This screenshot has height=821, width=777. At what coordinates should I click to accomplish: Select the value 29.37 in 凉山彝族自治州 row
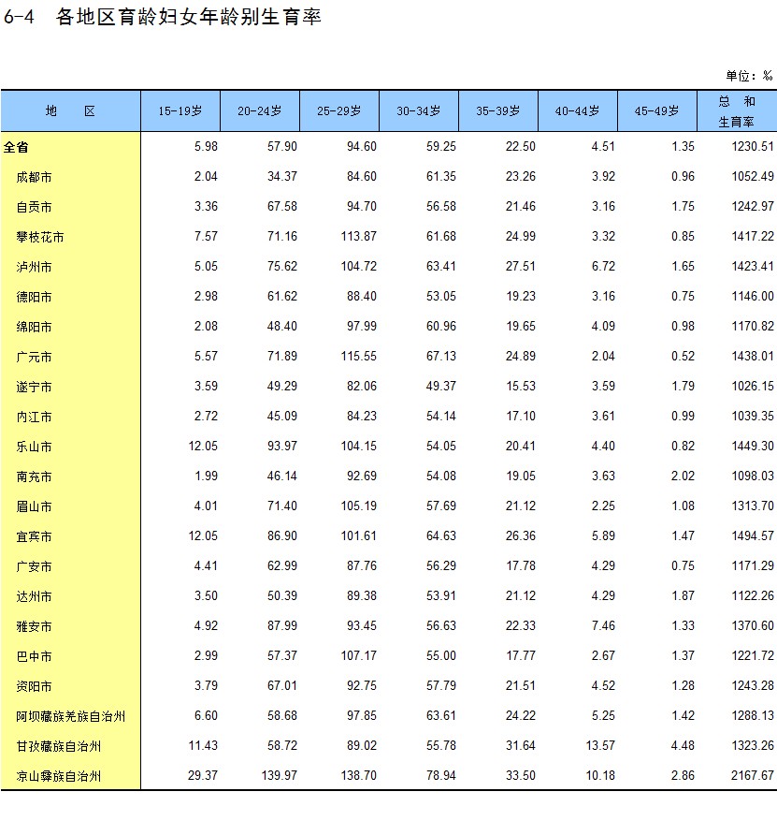click(x=203, y=775)
